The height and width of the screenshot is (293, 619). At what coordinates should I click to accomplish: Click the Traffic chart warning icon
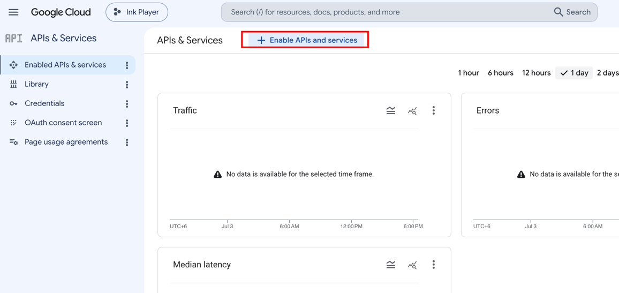pos(217,174)
